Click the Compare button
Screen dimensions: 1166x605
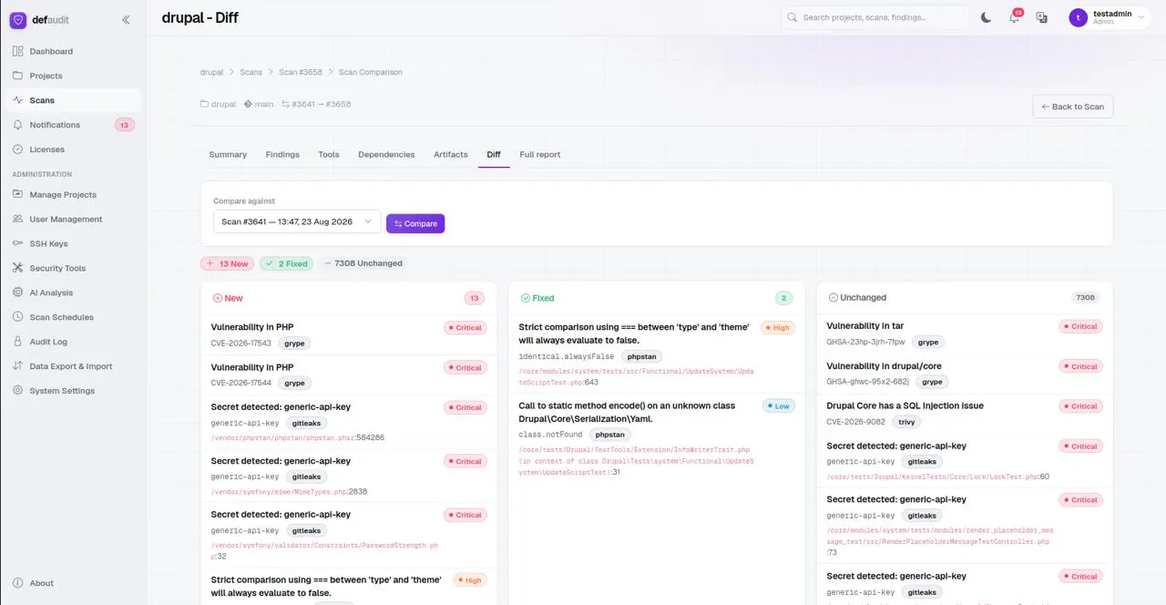(x=415, y=223)
